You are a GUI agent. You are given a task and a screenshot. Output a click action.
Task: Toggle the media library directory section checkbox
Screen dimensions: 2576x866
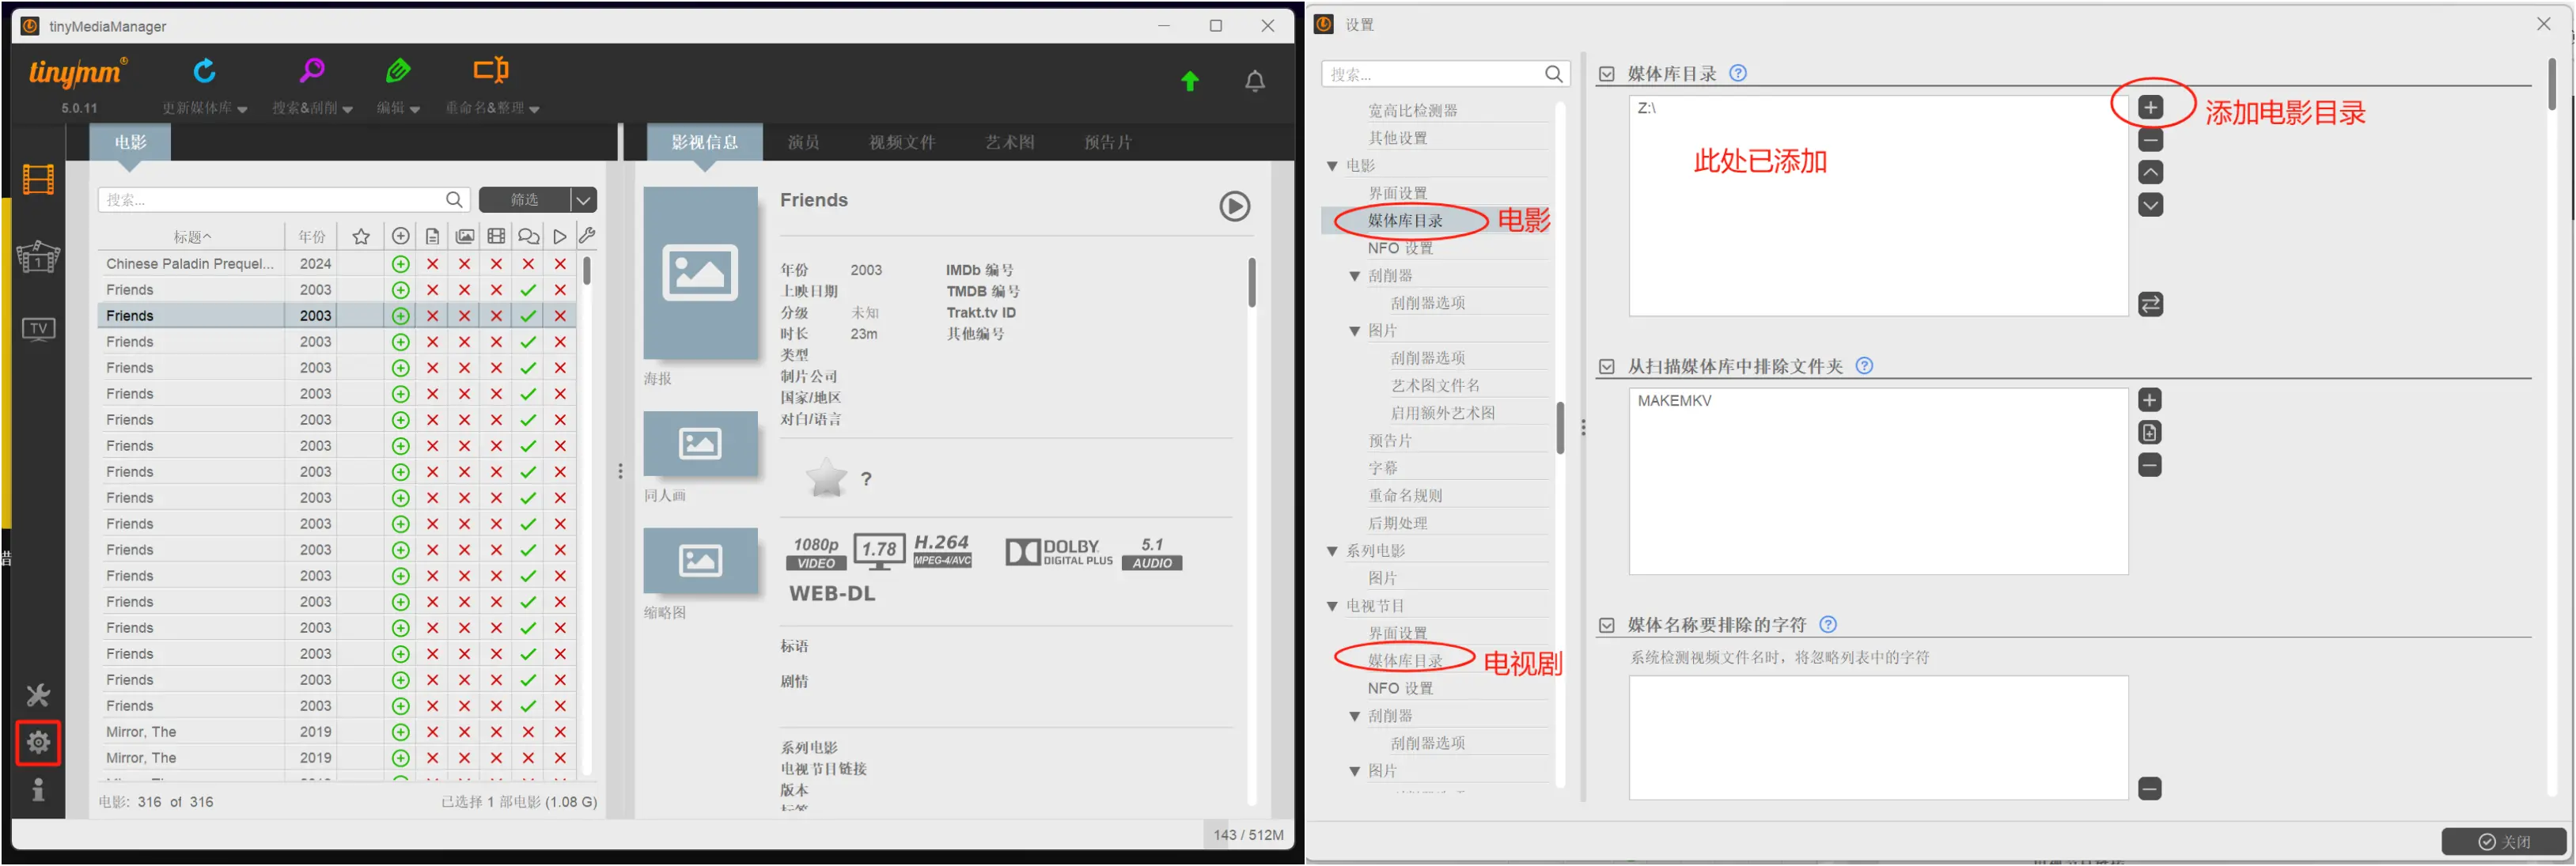(1607, 74)
